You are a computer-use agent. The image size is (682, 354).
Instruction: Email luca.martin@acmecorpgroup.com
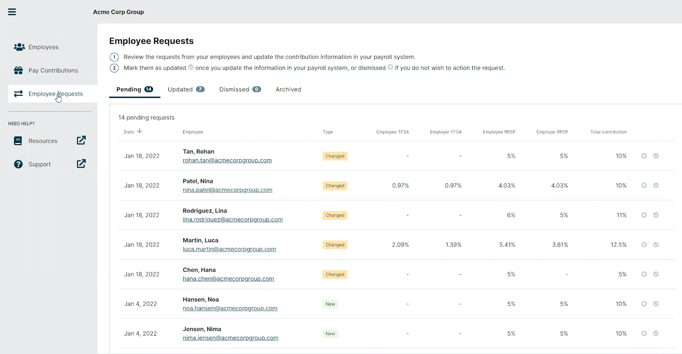229,249
